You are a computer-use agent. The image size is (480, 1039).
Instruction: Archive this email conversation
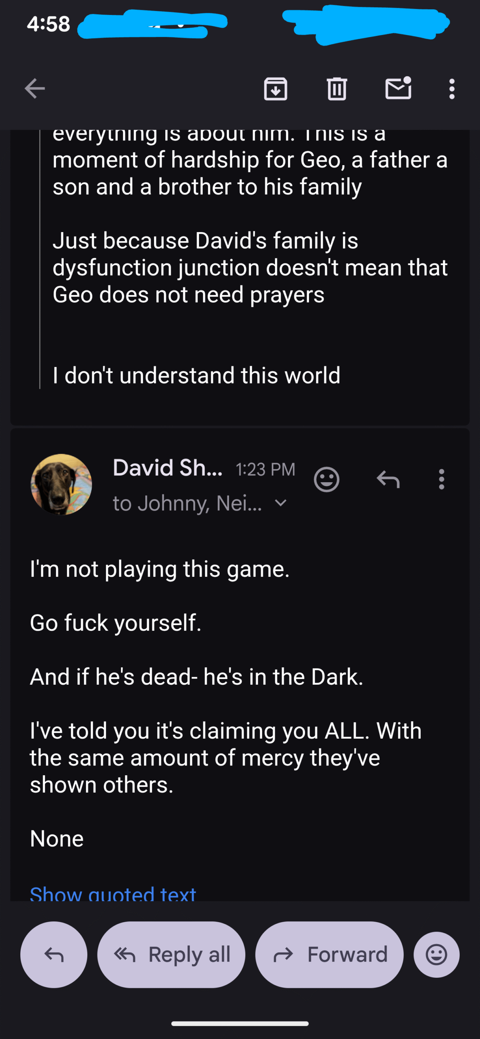point(276,88)
